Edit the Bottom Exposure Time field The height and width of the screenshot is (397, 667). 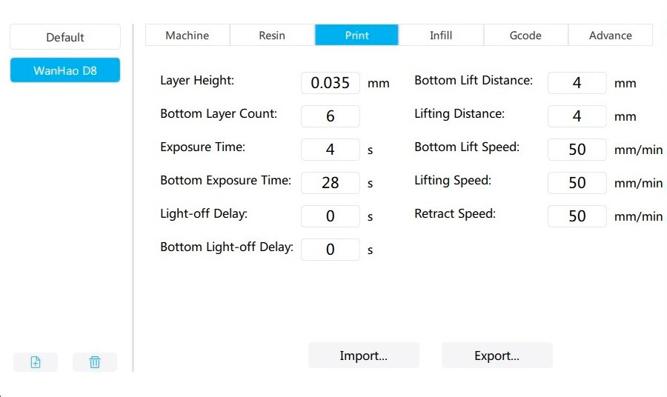click(331, 183)
